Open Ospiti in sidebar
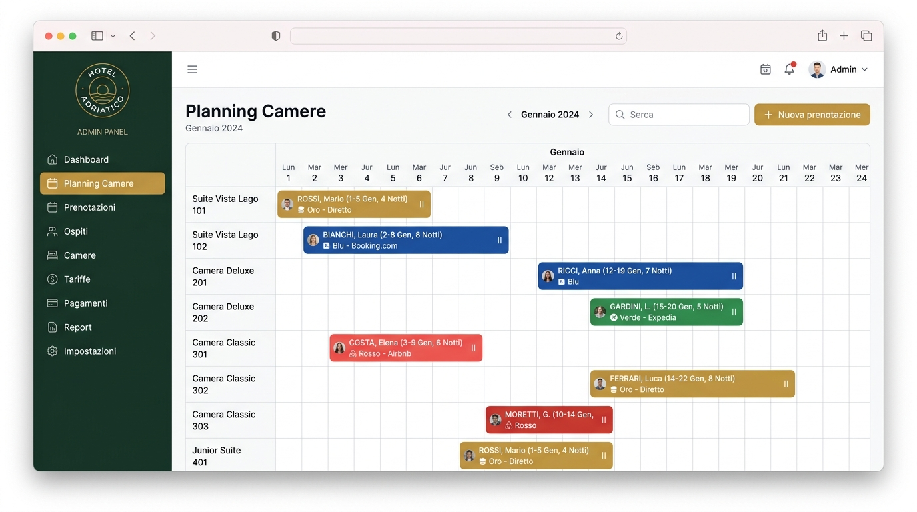 (x=103, y=231)
